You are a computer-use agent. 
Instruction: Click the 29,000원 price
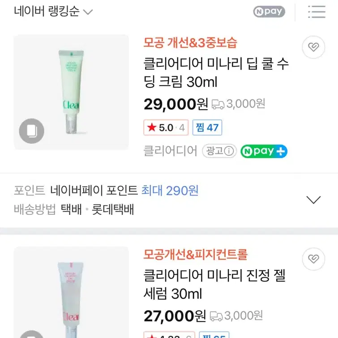[175, 104]
